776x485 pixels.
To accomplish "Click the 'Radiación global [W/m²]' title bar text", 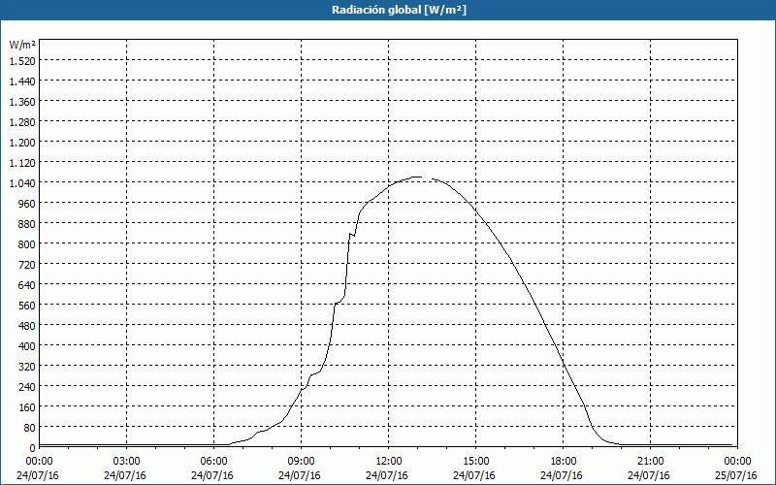I will pos(399,10).
